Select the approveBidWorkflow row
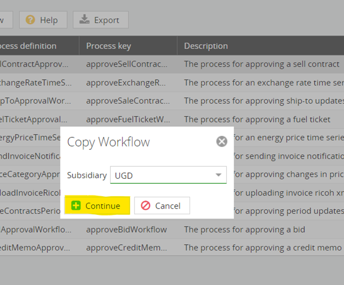Image resolution: width=344 pixels, height=285 pixels. tap(126, 229)
